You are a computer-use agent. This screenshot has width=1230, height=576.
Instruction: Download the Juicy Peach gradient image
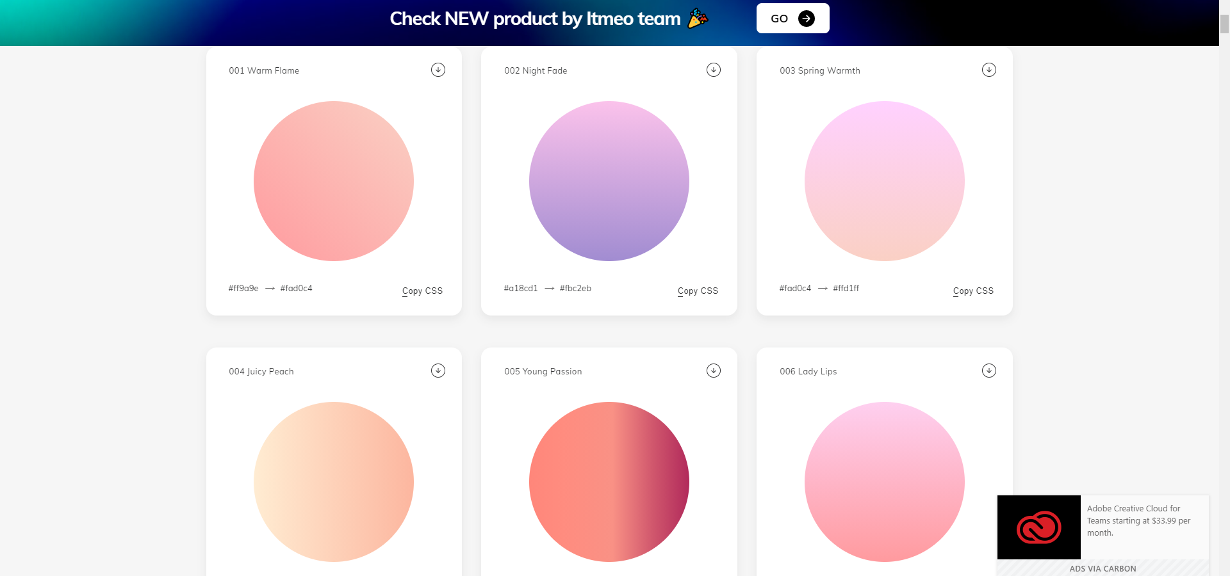pyautogui.click(x=438, y=371)
